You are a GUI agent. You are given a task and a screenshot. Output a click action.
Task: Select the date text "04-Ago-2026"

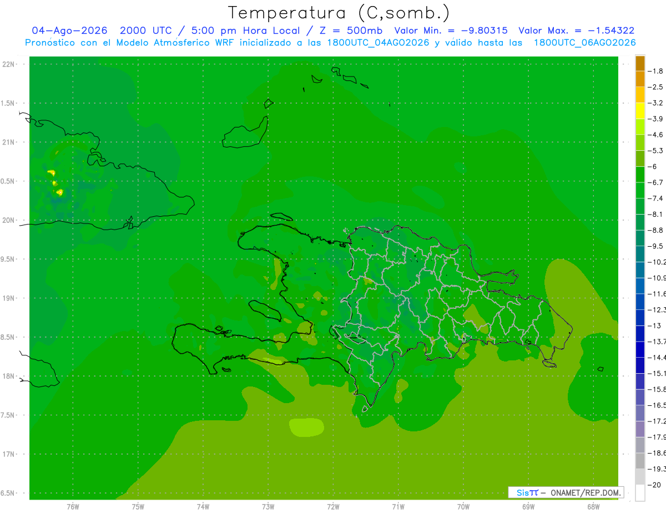(x=69, y=30)
